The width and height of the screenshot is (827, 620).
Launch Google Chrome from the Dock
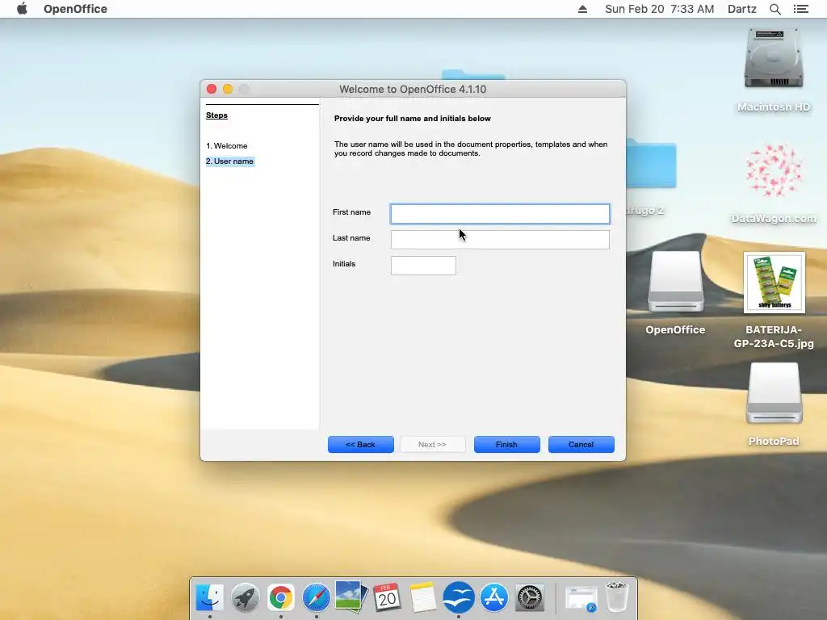point(280,597)
